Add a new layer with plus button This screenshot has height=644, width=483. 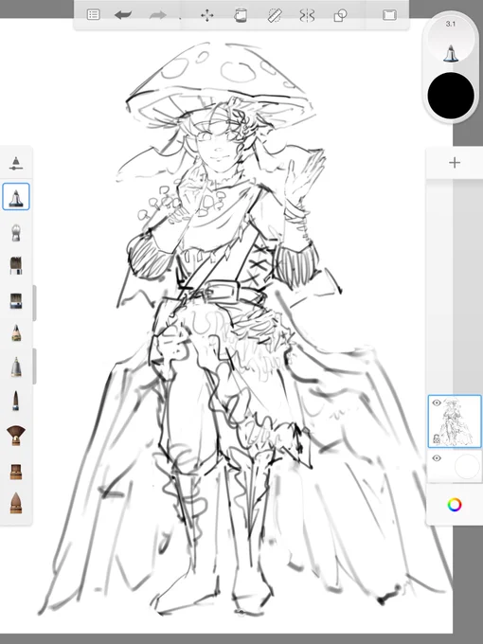coord(455,163)
